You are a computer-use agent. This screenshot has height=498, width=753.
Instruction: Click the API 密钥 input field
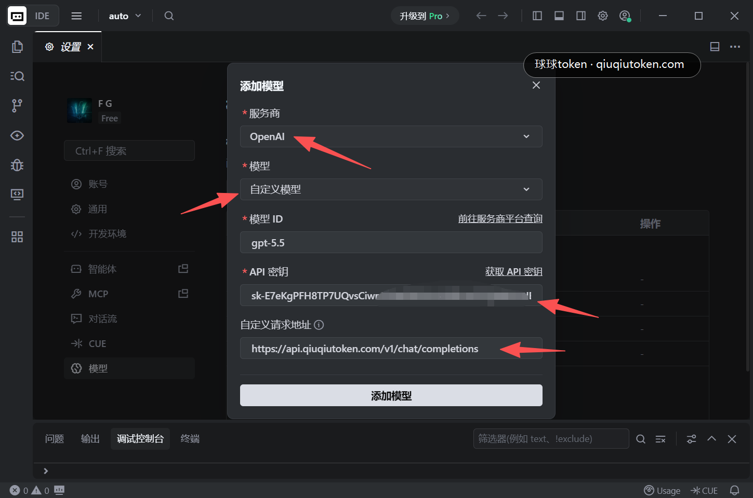pos(391,295)
